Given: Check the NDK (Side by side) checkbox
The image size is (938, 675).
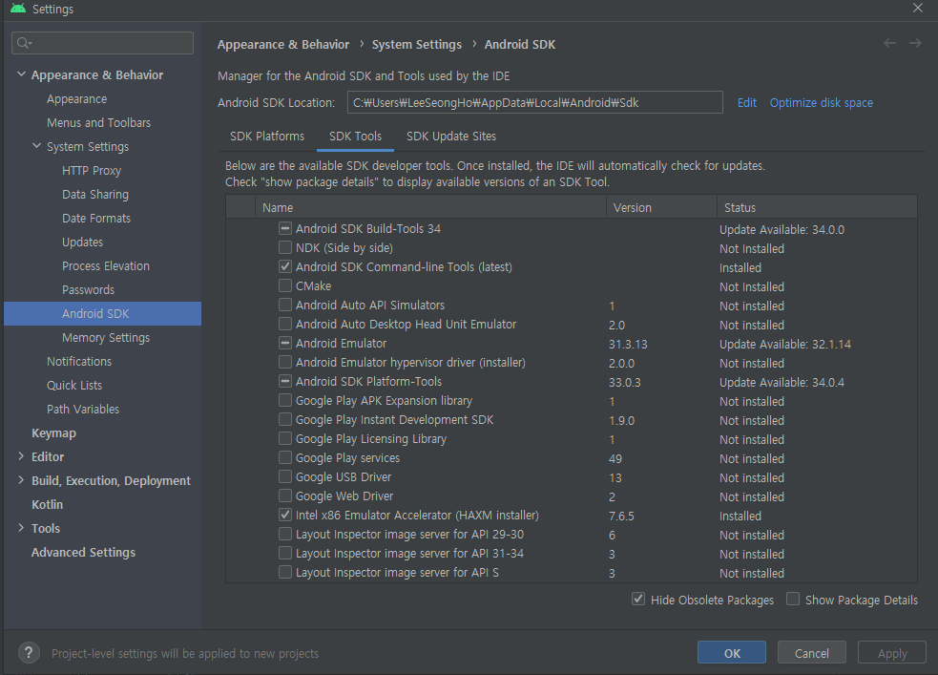Looking at the screenshot, I should click(285, 247).
